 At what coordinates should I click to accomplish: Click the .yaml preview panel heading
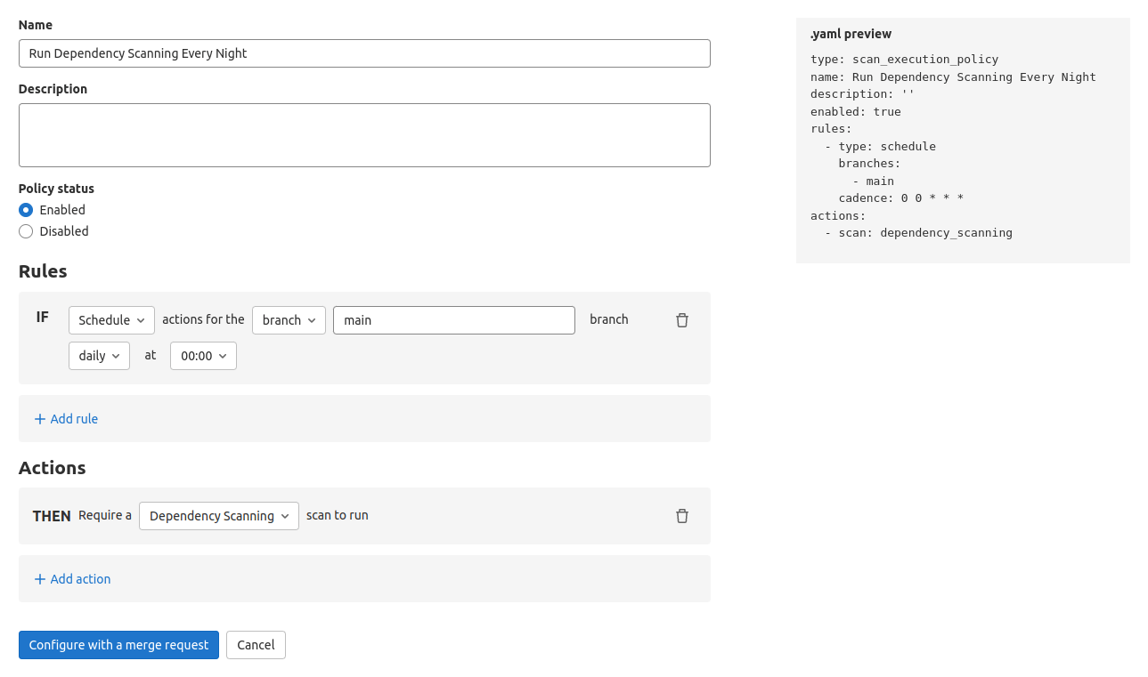(850, 33)
